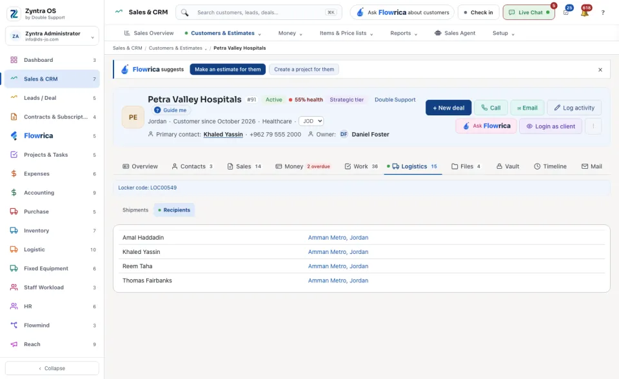Expand the Zyntra Administrator account switcher
This screenshot has height=379, width=619.
[52, 36]
